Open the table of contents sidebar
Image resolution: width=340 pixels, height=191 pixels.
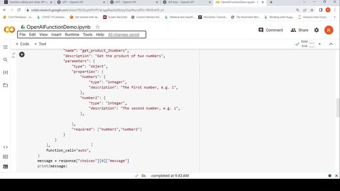(x=5, y=47)
